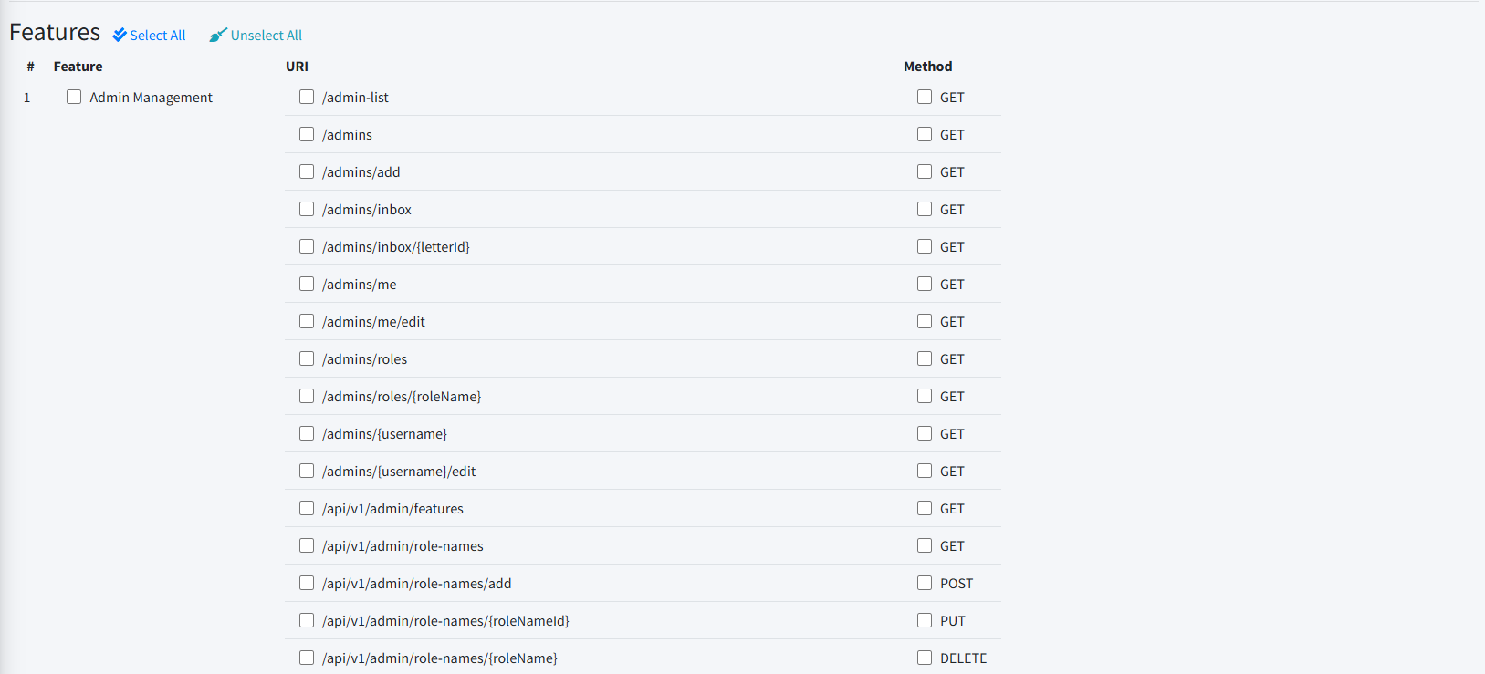1485x674 pixels.
Task: Tick the Admin Management feature checkbox
Action: click(x=74, y=97)
